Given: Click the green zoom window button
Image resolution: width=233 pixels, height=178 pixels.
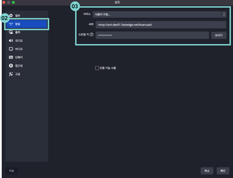Looking at the screenshot, I should pos(14,2).
